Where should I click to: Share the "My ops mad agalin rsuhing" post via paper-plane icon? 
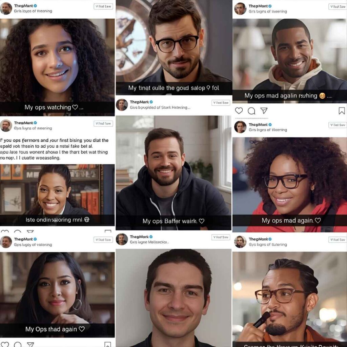(x=264, y=110)
